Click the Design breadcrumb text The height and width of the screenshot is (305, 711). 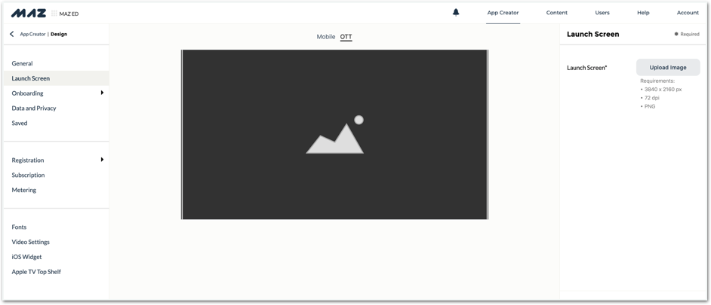point(59,34)
